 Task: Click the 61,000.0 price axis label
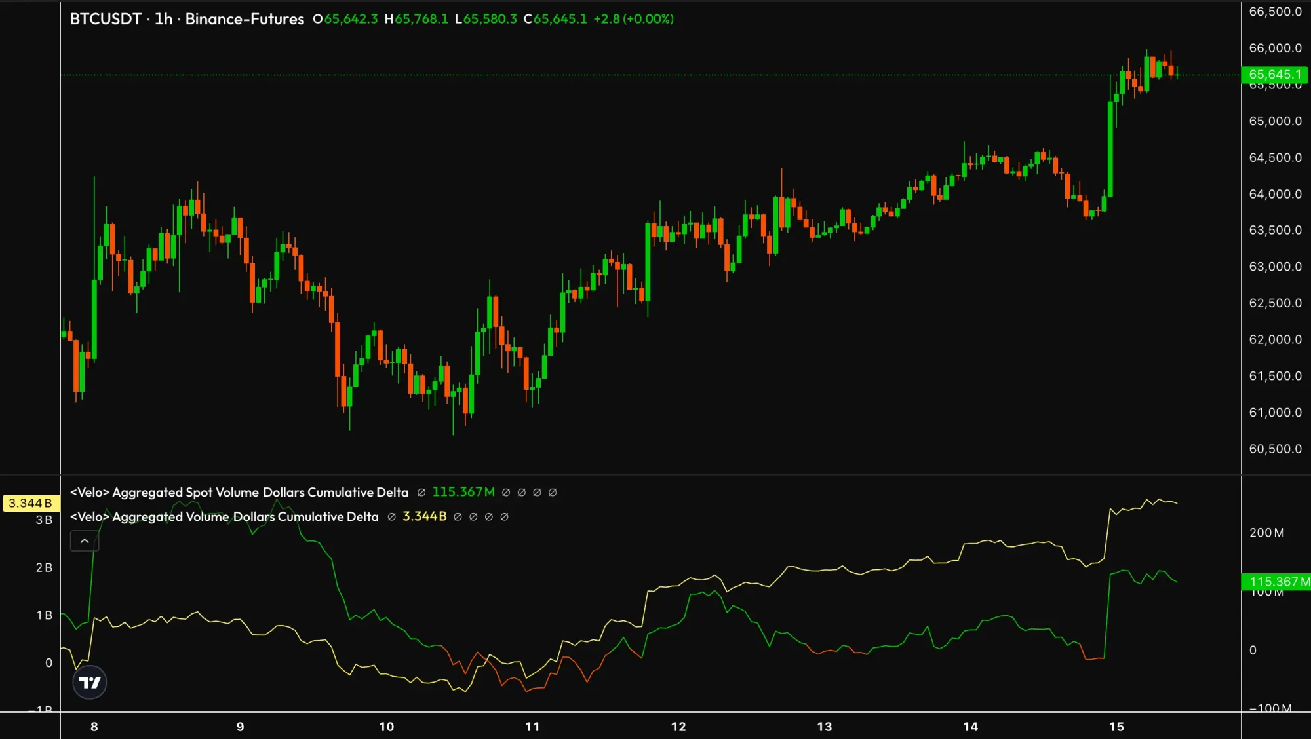click(1275, 413)
